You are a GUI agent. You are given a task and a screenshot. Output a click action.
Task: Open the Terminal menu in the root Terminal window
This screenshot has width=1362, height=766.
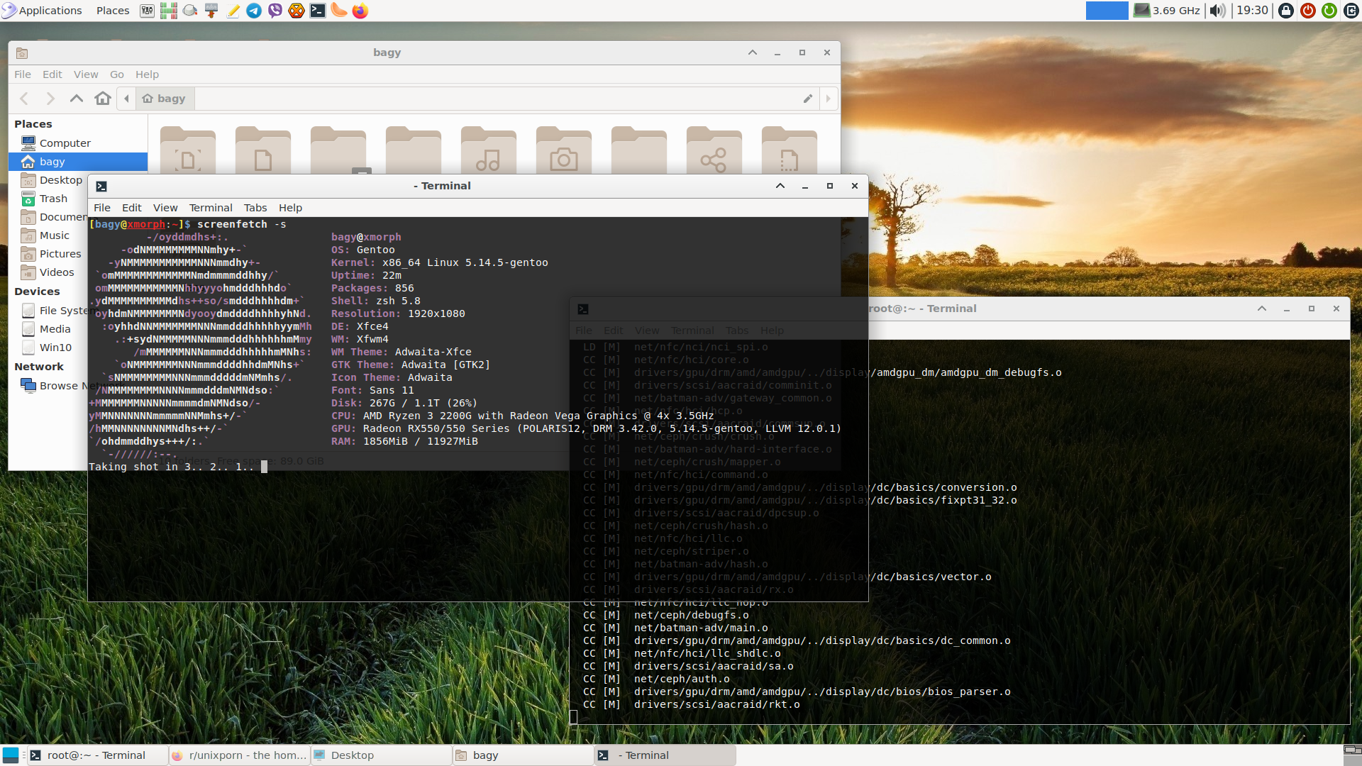(692, 330)
